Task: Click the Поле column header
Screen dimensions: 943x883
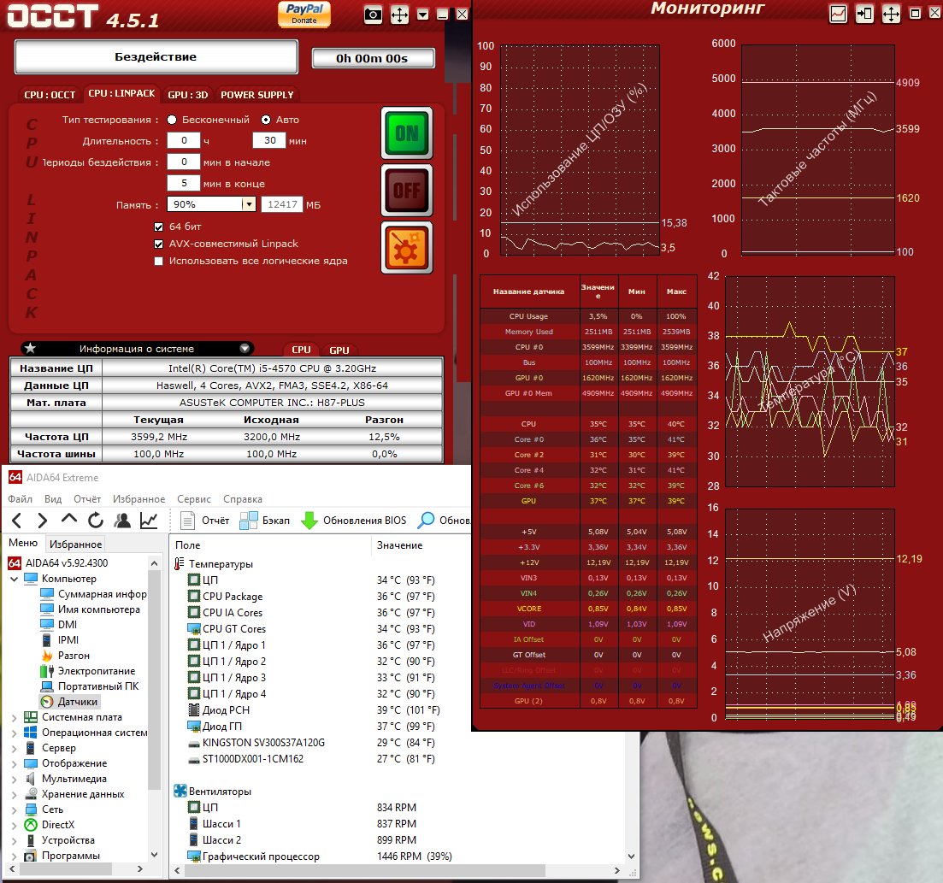Action: [271, 545]
